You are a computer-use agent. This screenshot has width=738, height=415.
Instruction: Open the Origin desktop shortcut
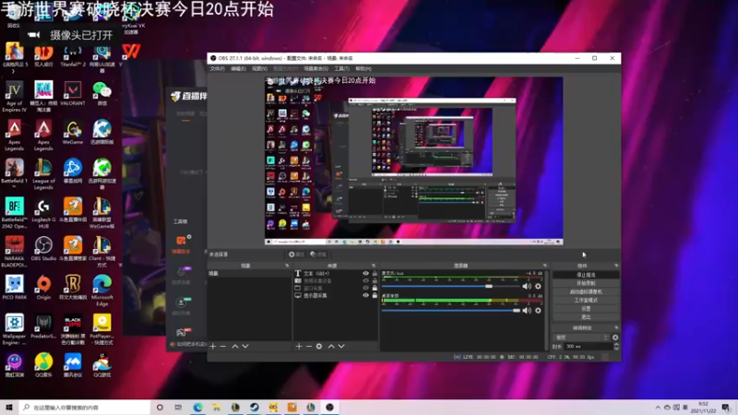tap(43, 287)
